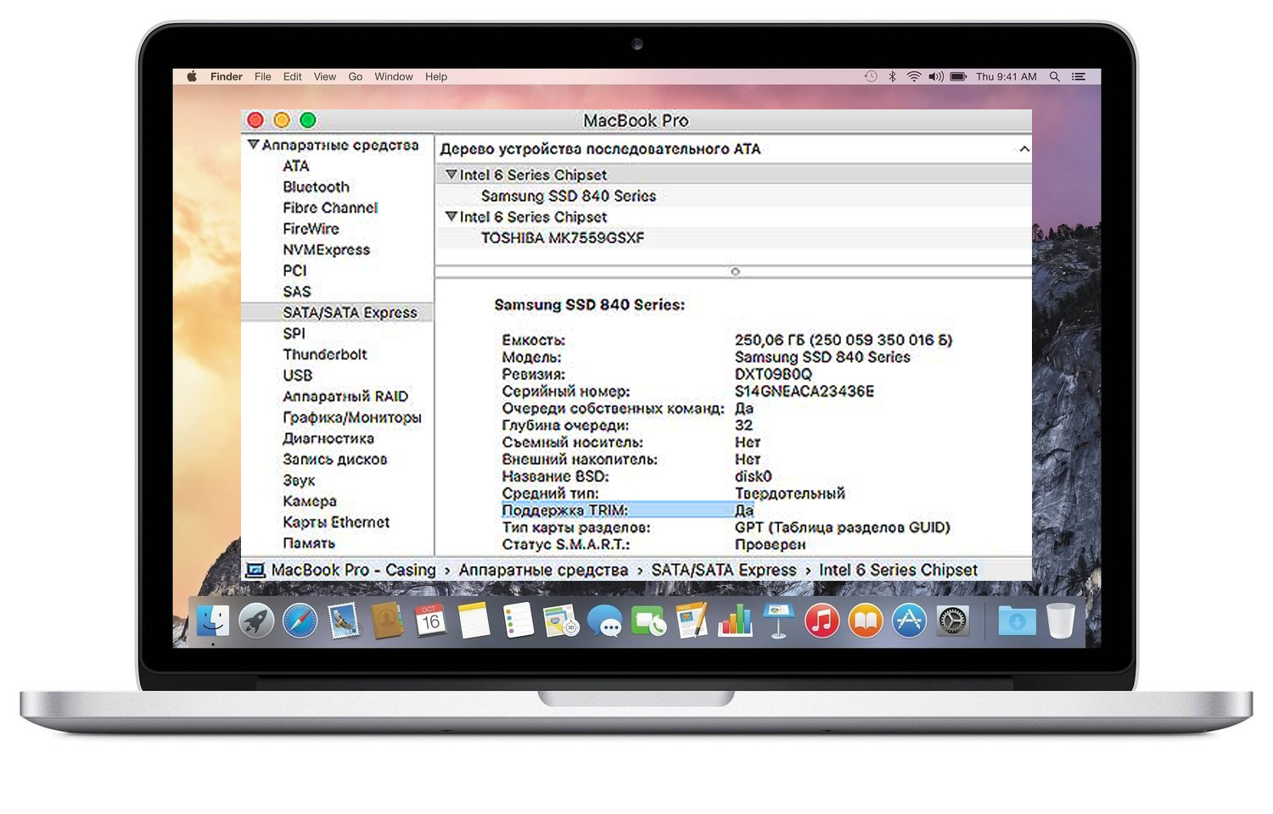1273x814 pixels.
Task: Open Safari compass icon in dock
Action: 300,622
